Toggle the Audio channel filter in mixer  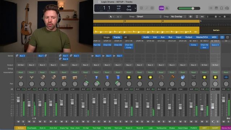[146, 37]
